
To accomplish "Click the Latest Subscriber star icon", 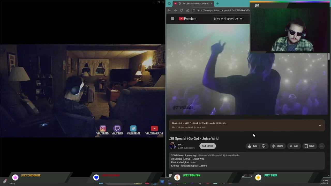I will tap(15, 177).
